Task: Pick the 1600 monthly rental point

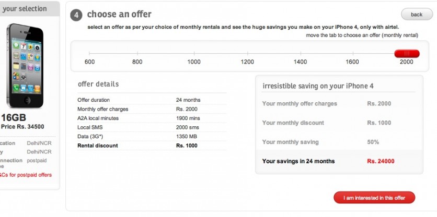Action: (352, 53)
